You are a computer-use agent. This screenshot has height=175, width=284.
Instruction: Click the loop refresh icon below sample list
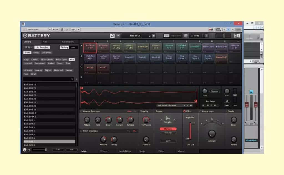pyautogui.click(x=25, y=150)
